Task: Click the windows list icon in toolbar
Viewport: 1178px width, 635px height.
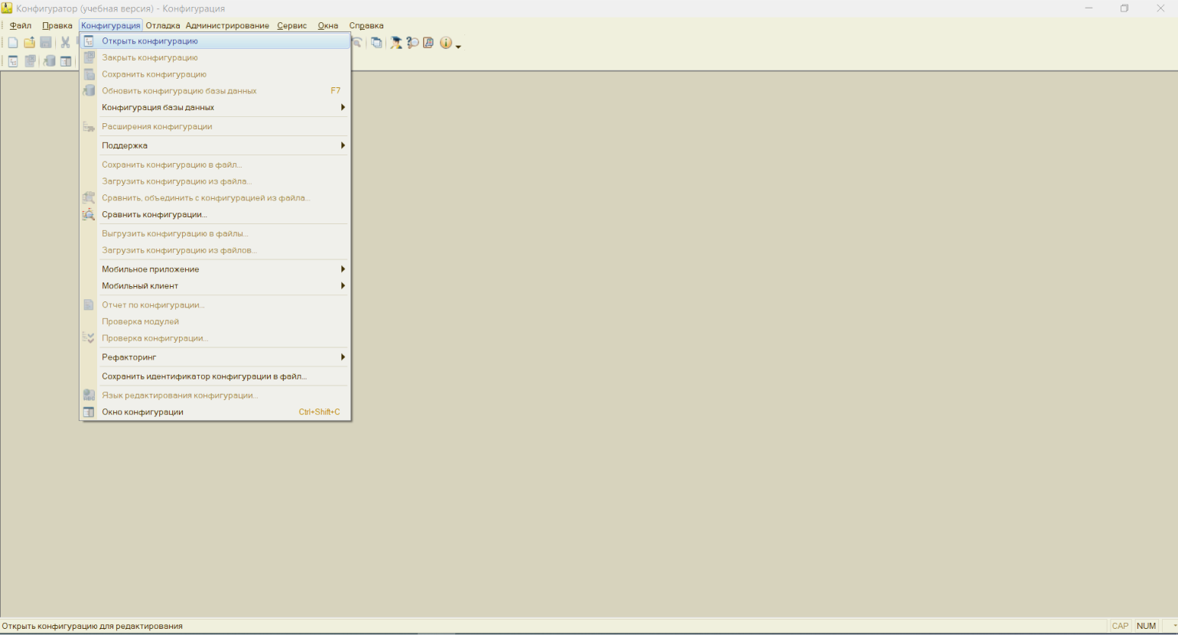Action: click(376, 43)
